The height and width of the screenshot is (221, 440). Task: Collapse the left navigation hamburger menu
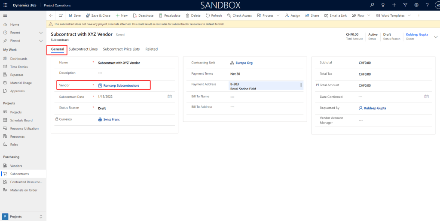tap(5, 15)
